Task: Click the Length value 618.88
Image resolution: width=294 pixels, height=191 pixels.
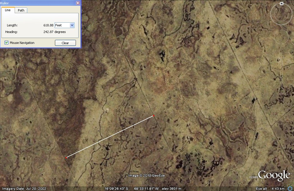Action: click(48, 25)
